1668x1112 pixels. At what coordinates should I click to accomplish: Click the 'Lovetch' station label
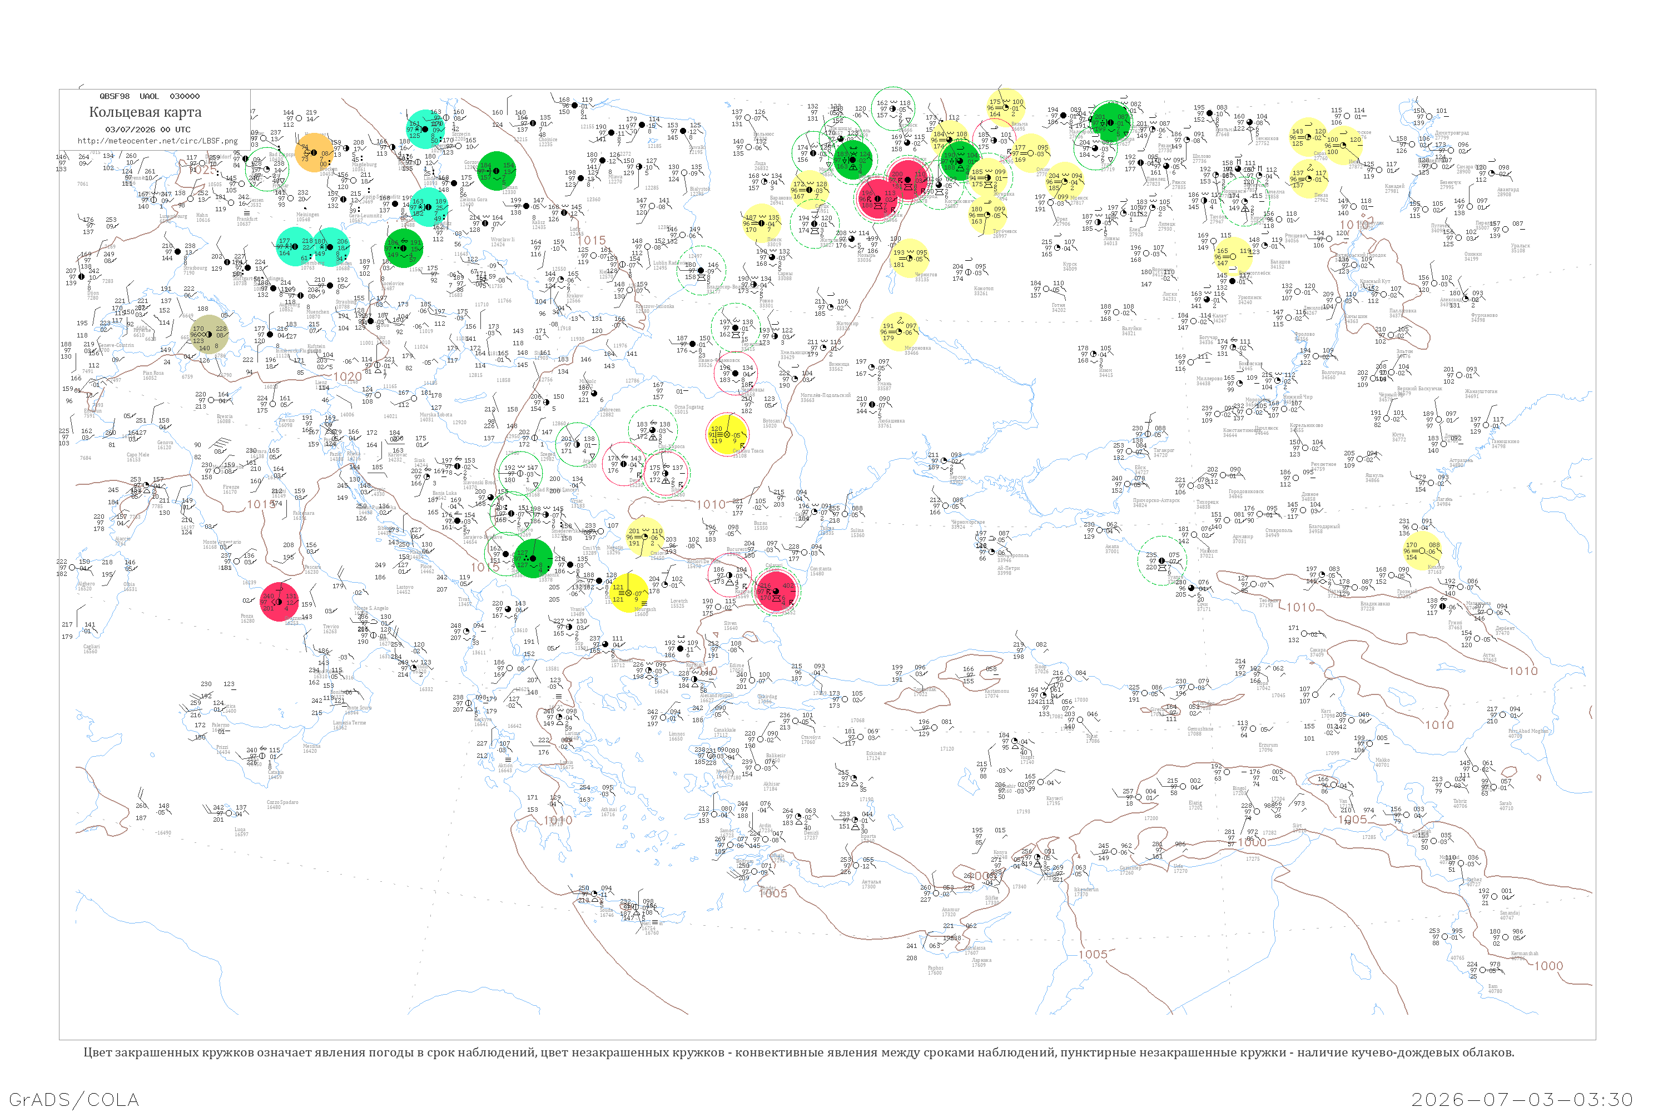point(679,602)
